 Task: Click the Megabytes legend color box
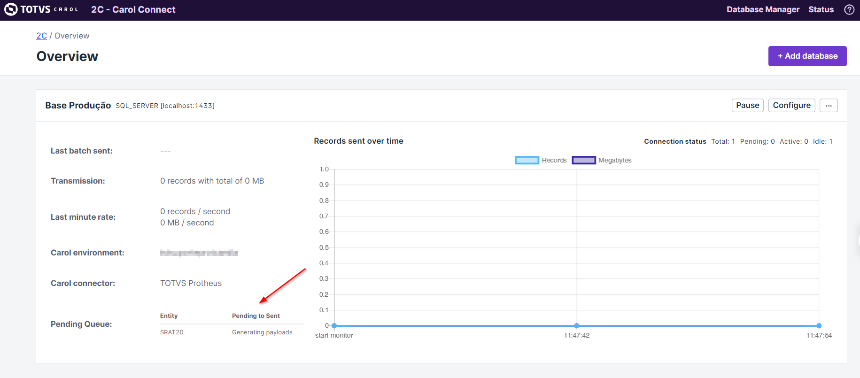pos(583,160)
